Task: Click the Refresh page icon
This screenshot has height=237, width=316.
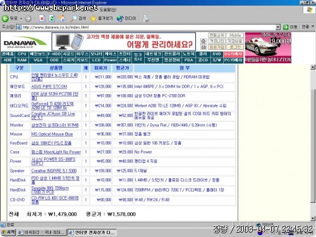Action: coord(52,18)
